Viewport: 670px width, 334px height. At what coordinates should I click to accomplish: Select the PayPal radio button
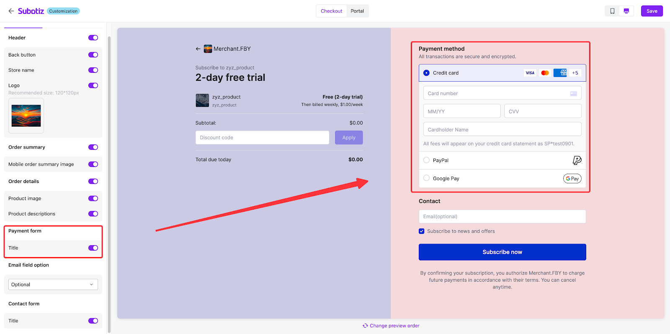[426, 160]
